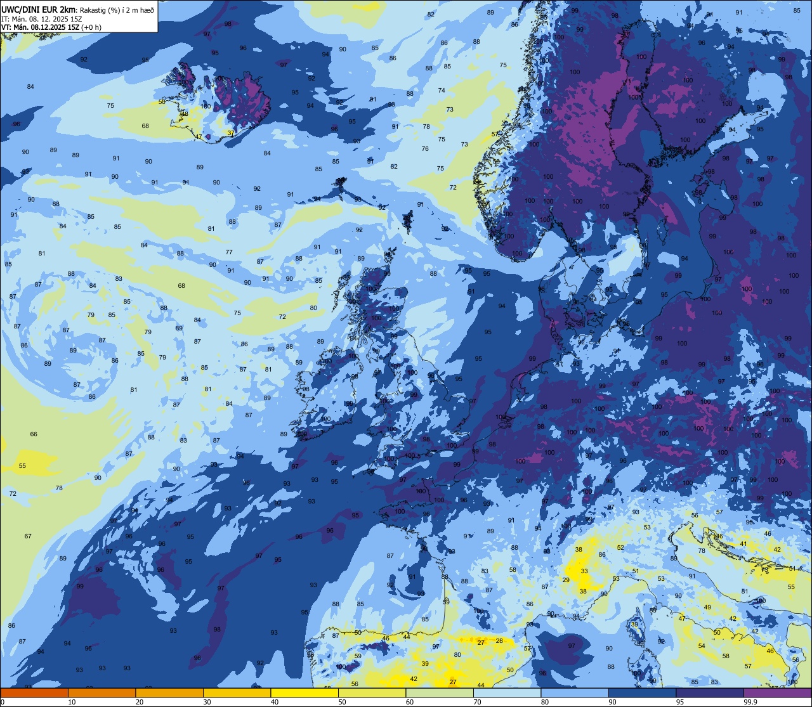Click the VT valid time line with (+0 h)
The height and width of the screenshot is (707, 812).
(51, 27)
